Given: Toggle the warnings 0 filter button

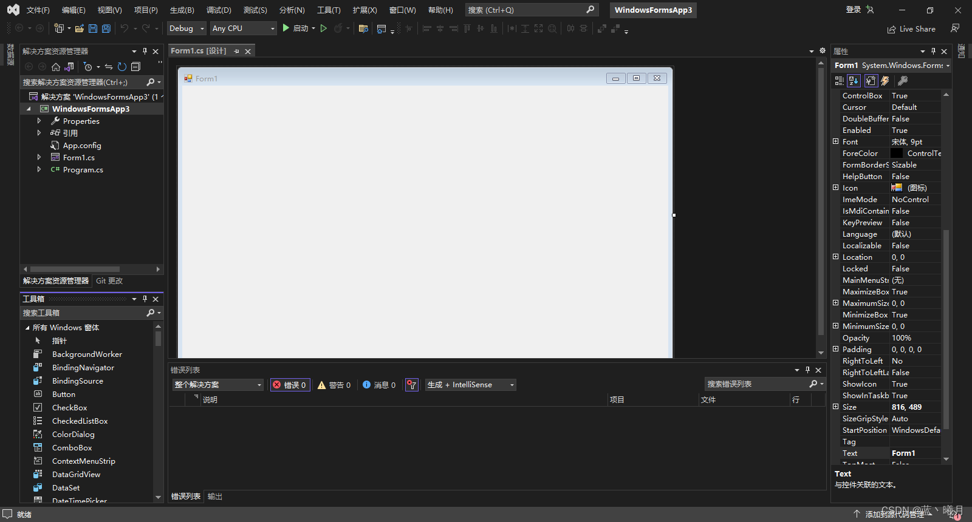Looking at the screenshot, I should [334, 385].
